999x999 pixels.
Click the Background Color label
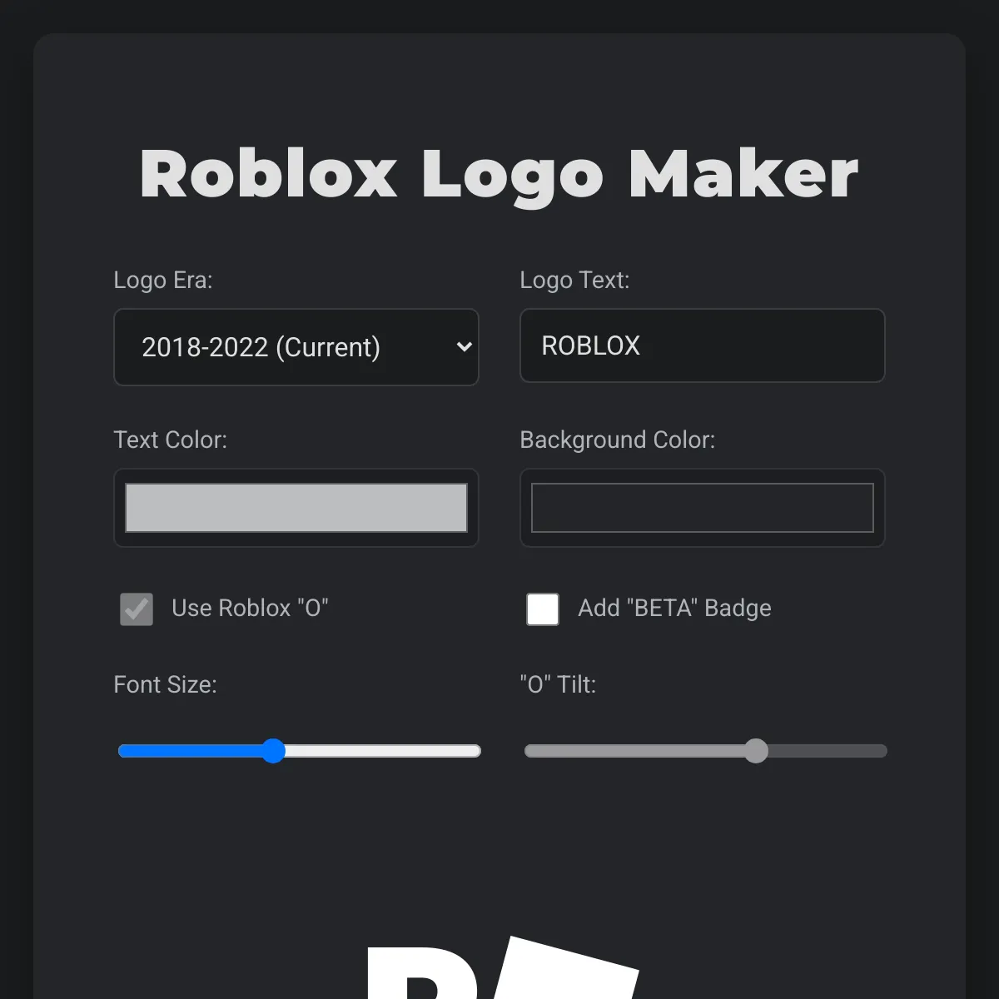tap(618, 440)
